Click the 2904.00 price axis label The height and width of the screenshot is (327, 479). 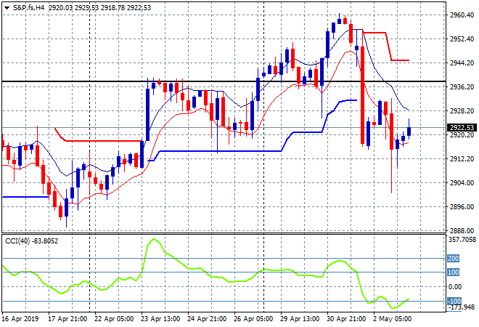[x=462, y=182]
